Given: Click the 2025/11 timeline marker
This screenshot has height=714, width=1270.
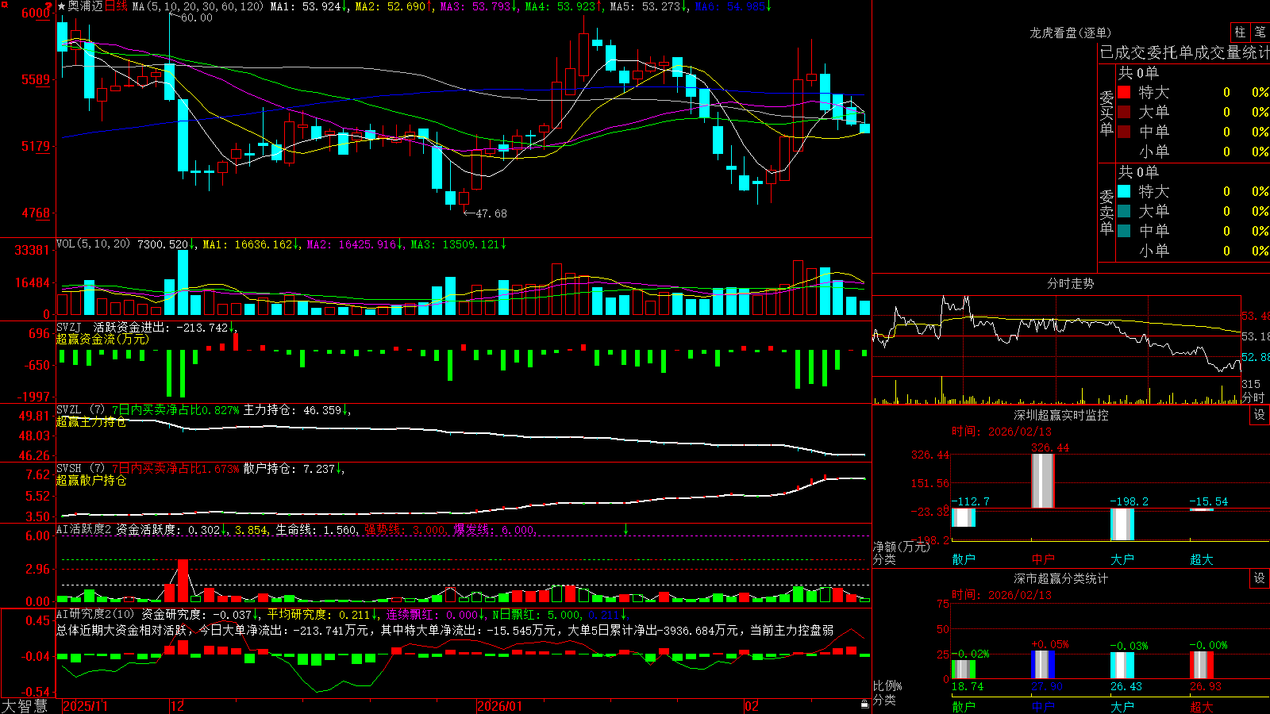Looking at the screenshot, I should pos(85,706).
